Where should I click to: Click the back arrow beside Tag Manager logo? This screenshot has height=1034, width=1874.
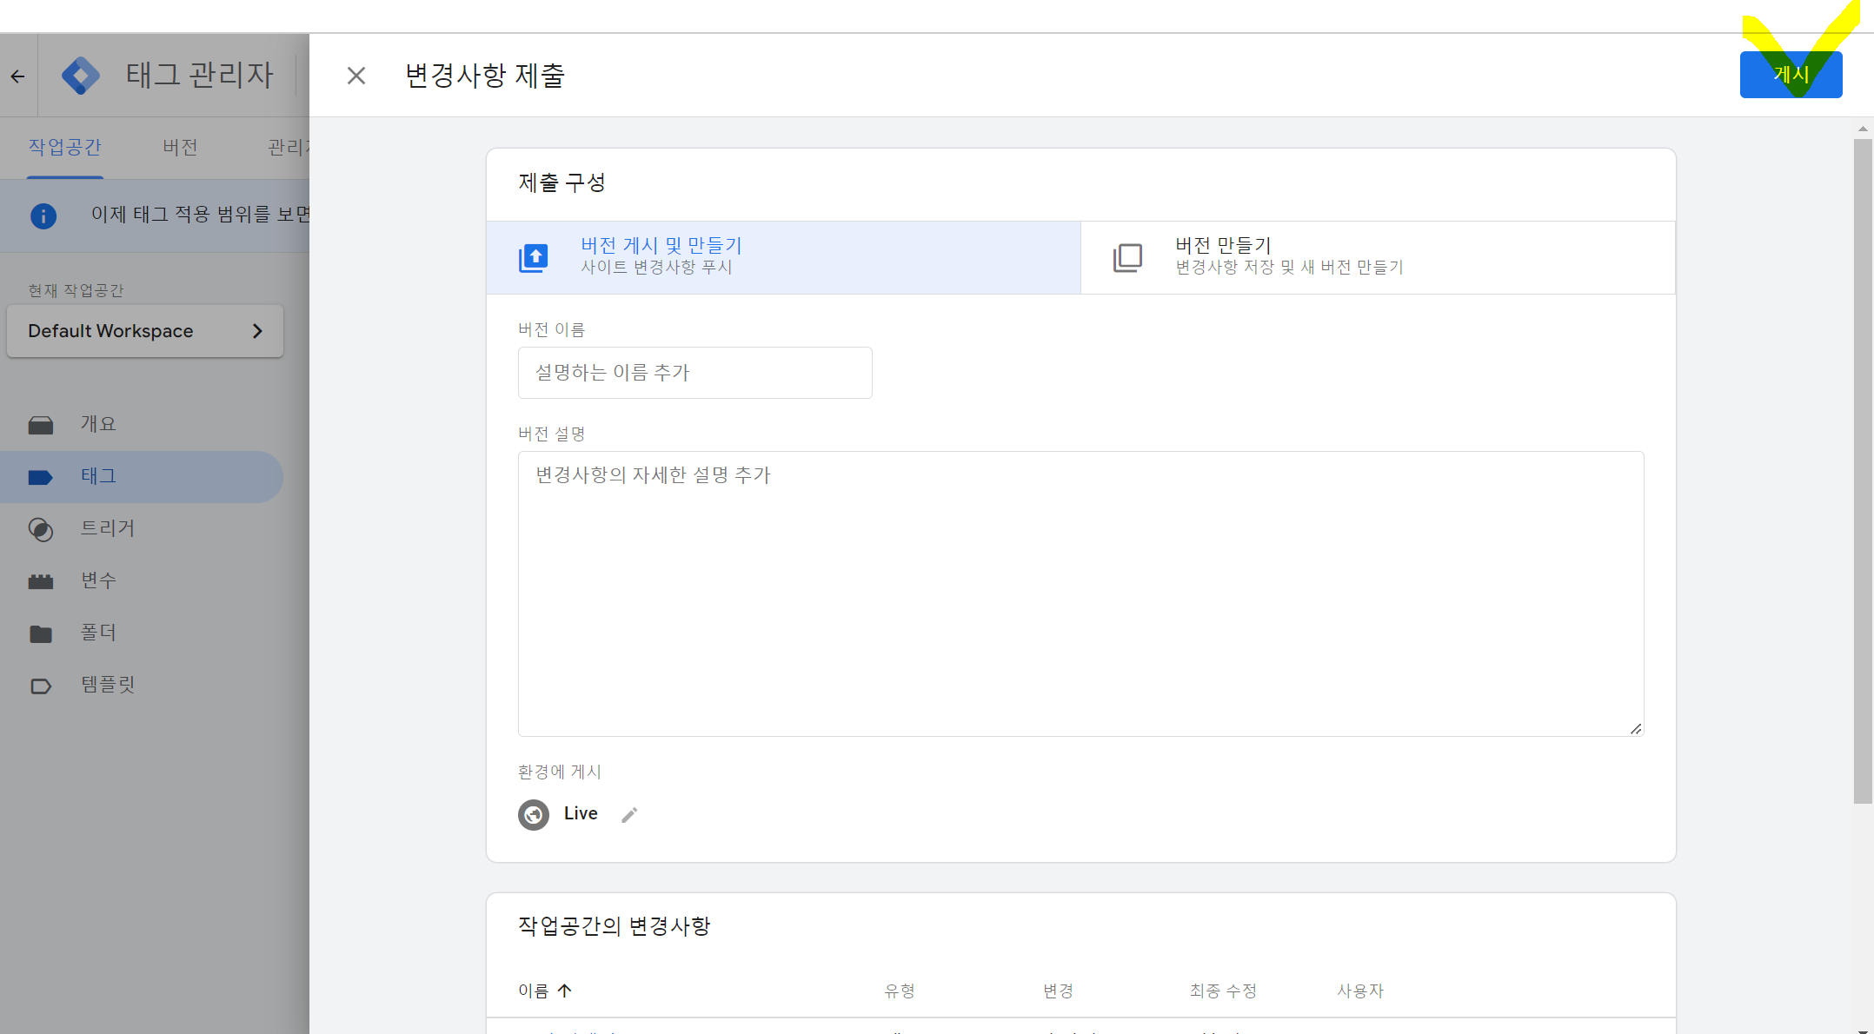[18, 76]
